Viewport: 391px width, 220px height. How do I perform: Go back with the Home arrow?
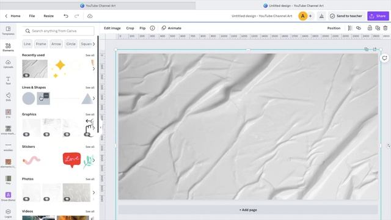pyautogui.click(x=6, y=16)
